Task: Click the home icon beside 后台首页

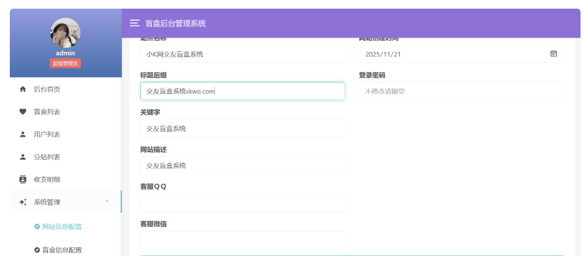Action: (x=23, y=89)
